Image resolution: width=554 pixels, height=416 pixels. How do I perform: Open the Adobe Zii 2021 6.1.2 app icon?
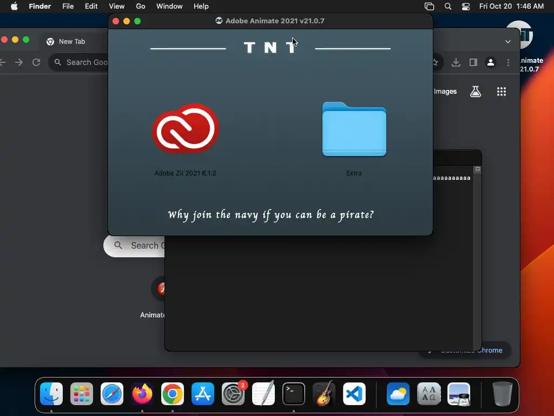pyautogui.click(x=186, y=129)
